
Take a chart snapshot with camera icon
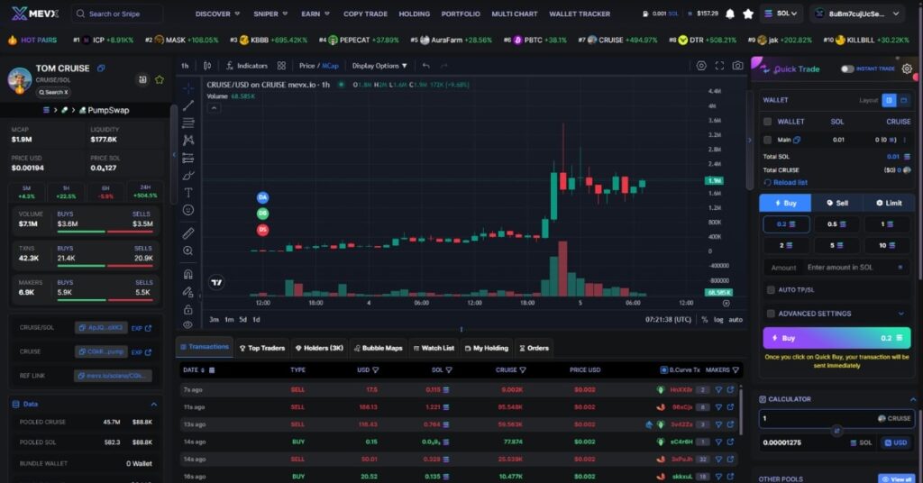pos(737,66)
